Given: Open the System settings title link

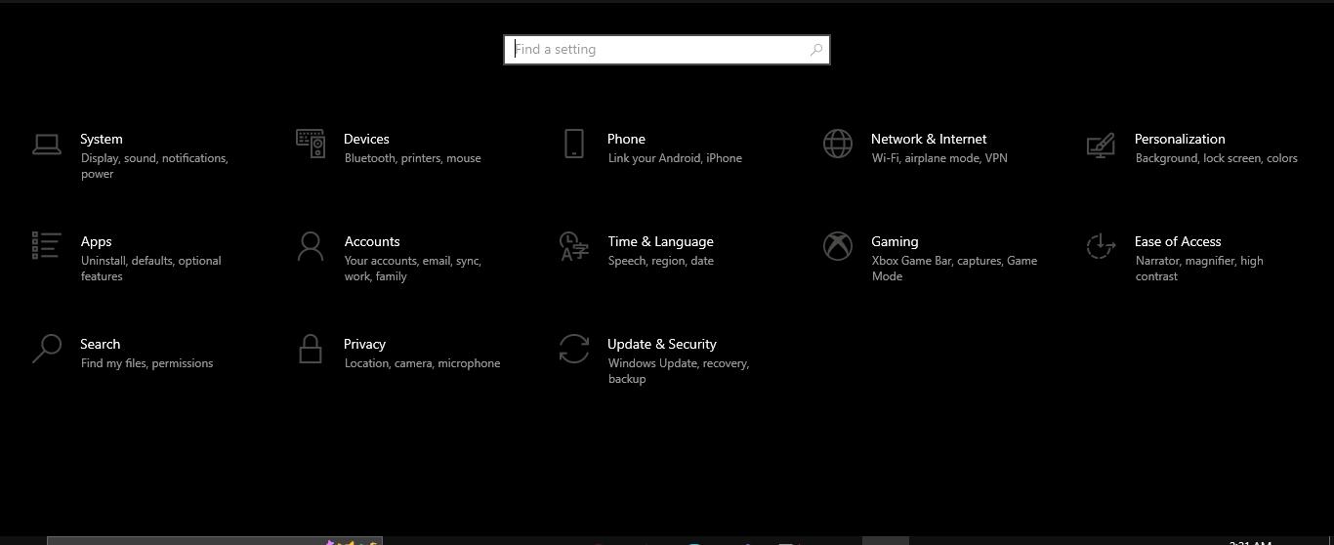Looking at the screenshot, I should (102, 139).
